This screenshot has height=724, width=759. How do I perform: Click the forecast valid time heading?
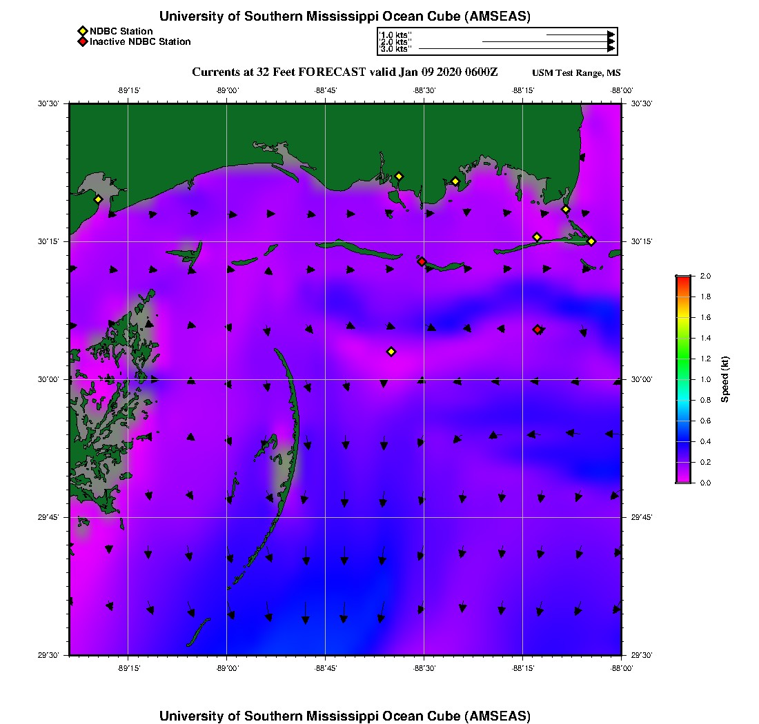[344, 72]
